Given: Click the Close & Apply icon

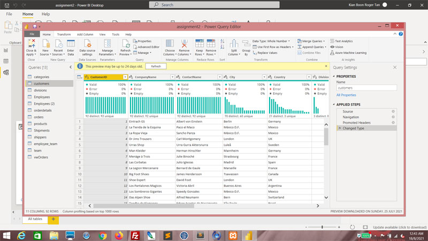Looking at the screenshot, I should tap(32, 47).
